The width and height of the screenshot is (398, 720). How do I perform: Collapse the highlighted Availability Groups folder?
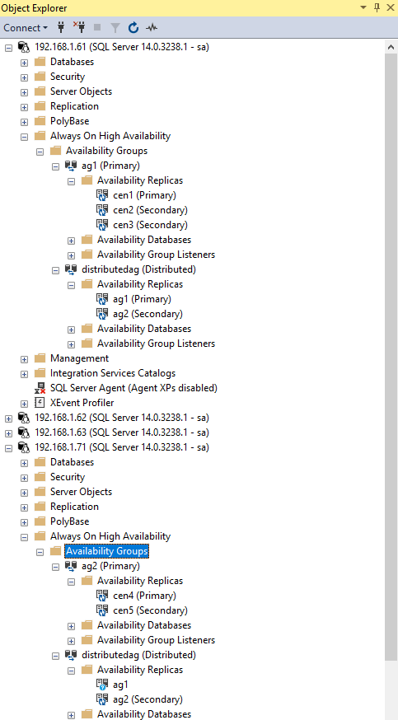coord(40,552)
